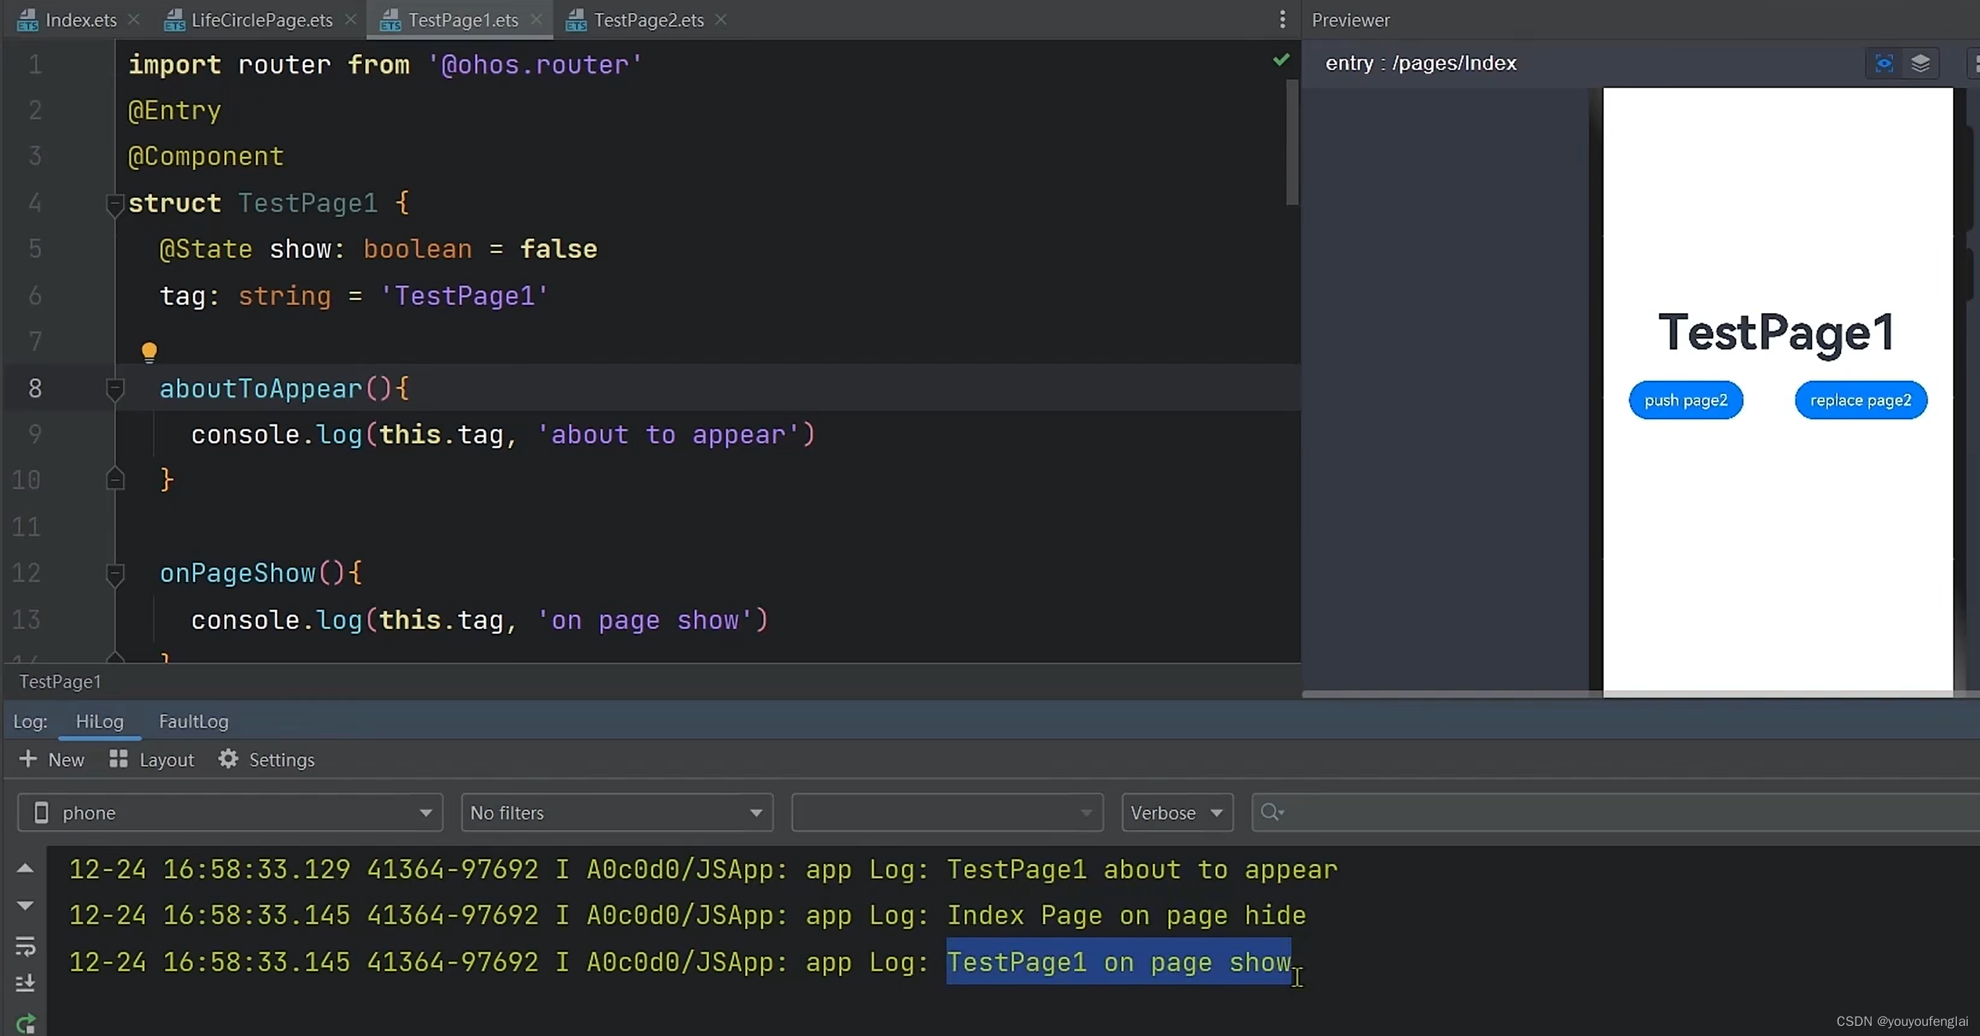
Task: Close the TestPage2.ets tab
Action: pos(721,20)
